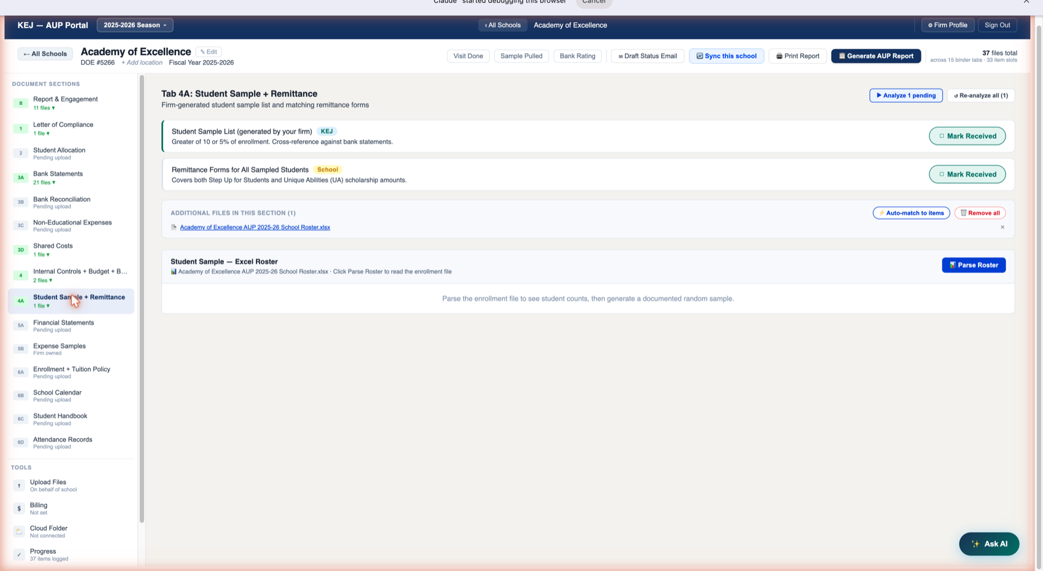Click the Billing dollar icon

pos(19,508)
